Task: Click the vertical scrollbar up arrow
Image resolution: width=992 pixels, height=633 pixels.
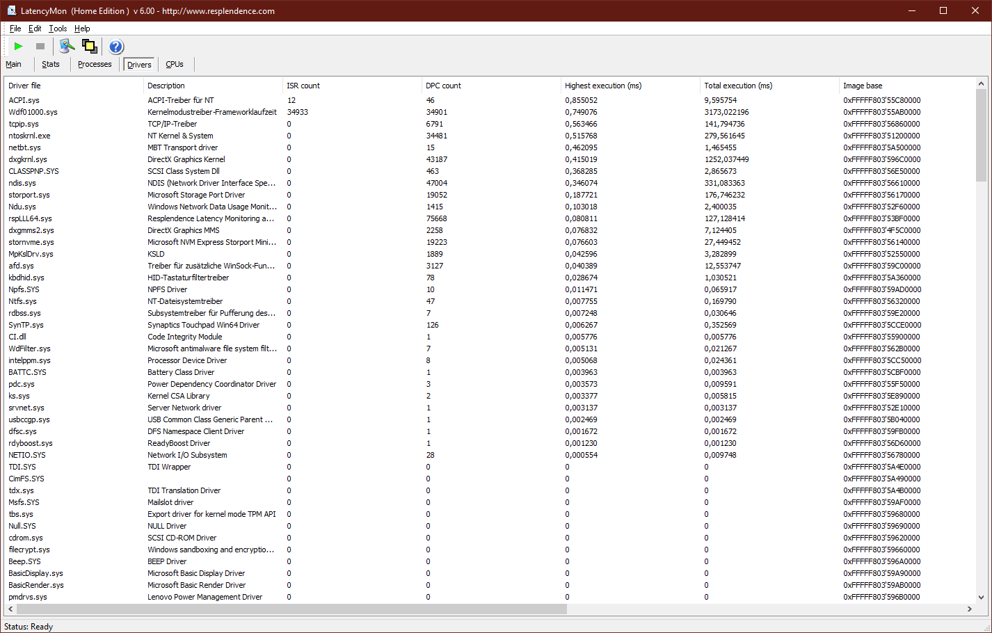Action: pos(982,83)
